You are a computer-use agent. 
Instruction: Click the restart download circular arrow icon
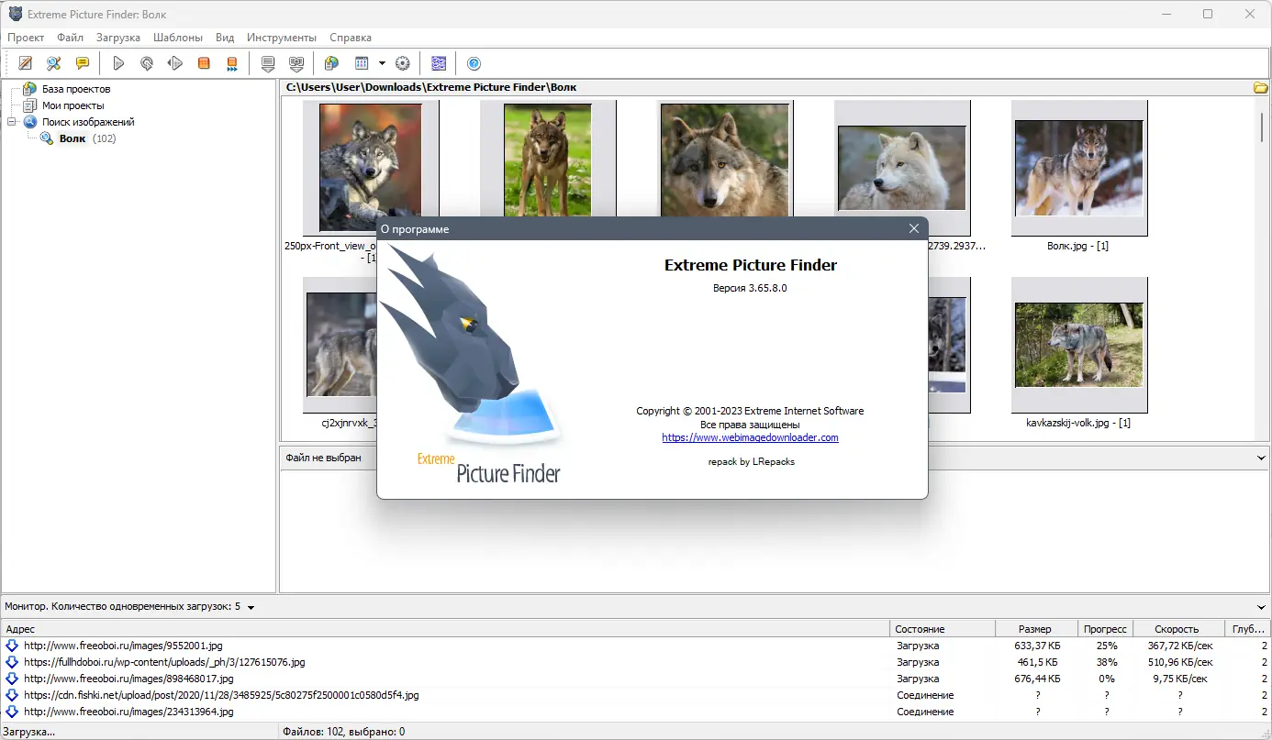(x=147, y=63)
